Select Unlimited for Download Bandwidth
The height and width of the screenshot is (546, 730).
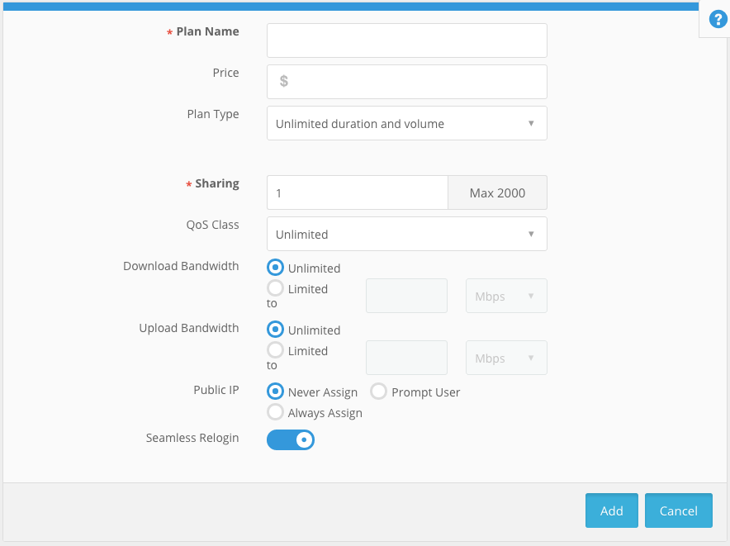(276, 268)
